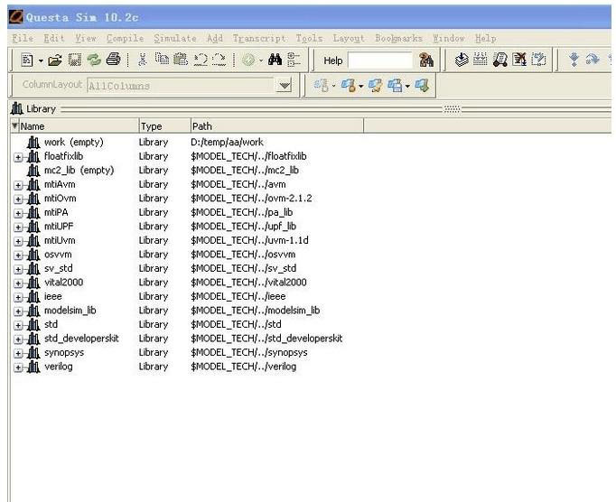Screen dimensions: 616x502
Task: Click the Save floppy disk icon
Action: pos(75,60)
